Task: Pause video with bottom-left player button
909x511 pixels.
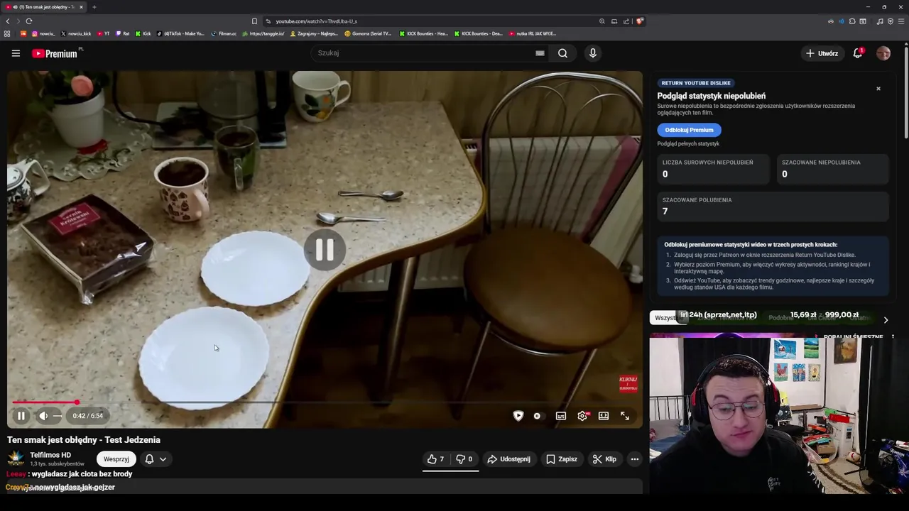Action: coord(21,416)
